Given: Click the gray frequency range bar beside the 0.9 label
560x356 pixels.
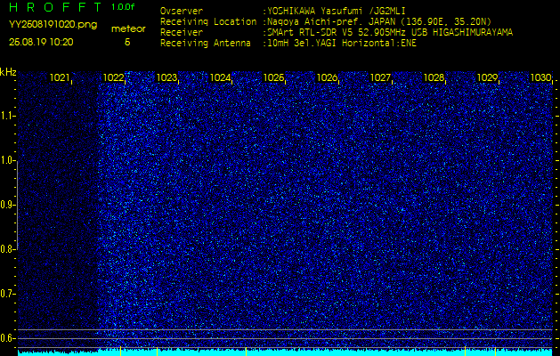Looking at the screenshot, I should (x=18, y=205).
